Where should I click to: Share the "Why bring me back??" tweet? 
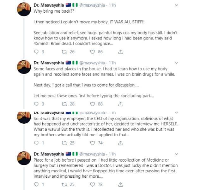coord(120,52)
